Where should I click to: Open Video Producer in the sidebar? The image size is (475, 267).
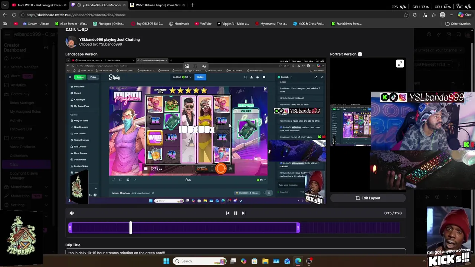point(22,147)
